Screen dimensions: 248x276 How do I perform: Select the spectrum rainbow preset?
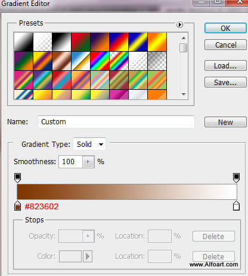pos(100,61)
